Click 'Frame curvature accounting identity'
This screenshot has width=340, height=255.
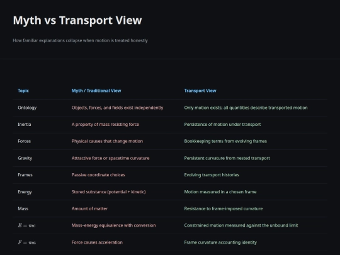(220, 242)
